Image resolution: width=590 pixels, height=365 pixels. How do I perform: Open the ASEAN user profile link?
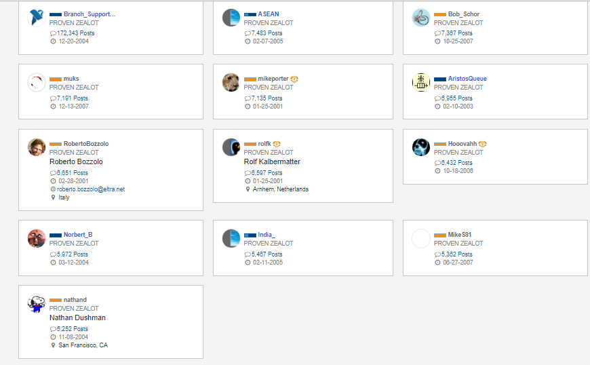coord(268,14)
